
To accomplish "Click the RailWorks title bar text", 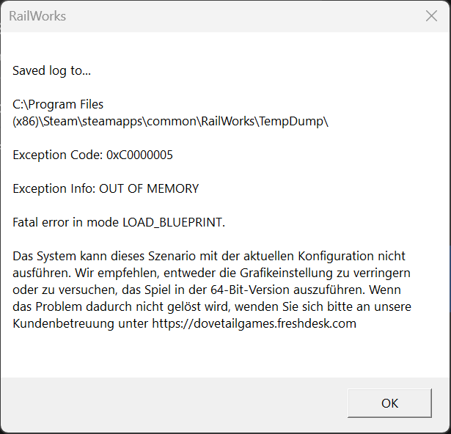I will coord(37,16).
